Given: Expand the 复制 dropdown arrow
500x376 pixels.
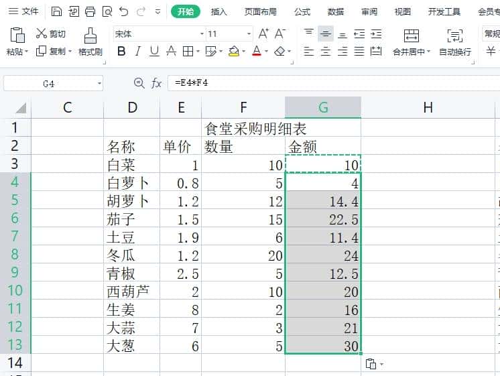Looking at the screenshot, I should pos(70,51).
